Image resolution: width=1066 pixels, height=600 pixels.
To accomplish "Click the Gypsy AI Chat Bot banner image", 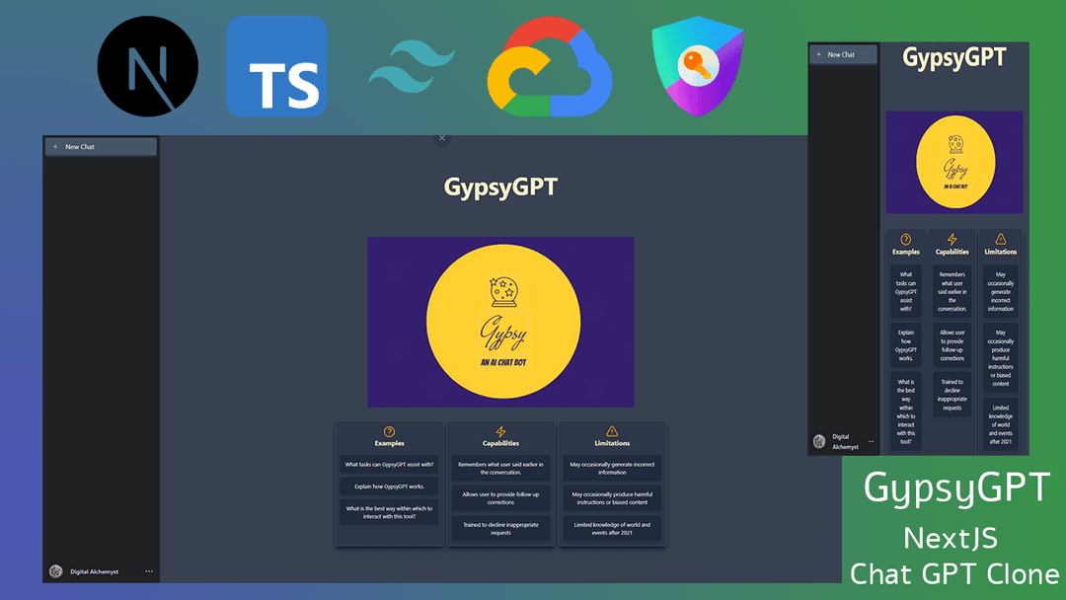I will click(x=500, y=322).
